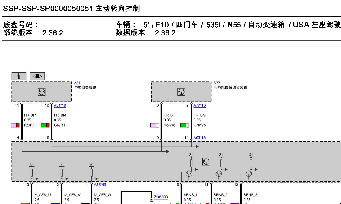Click the M_AFS_W signal label
Screen dimensions: 341x204
click(102, 195)
